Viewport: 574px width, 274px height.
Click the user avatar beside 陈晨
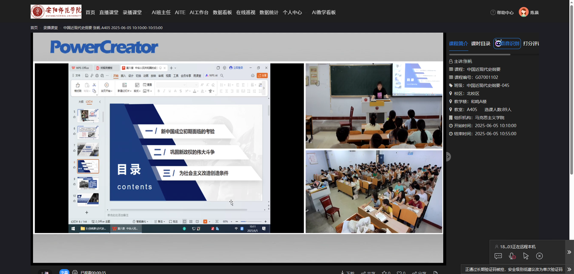(x=523, y=12)
